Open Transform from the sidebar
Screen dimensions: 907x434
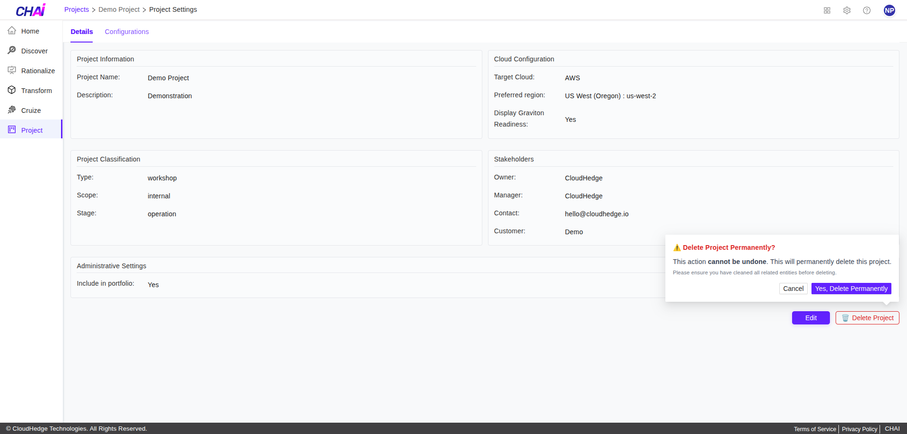pyautogui.click(x=37, y=90)
